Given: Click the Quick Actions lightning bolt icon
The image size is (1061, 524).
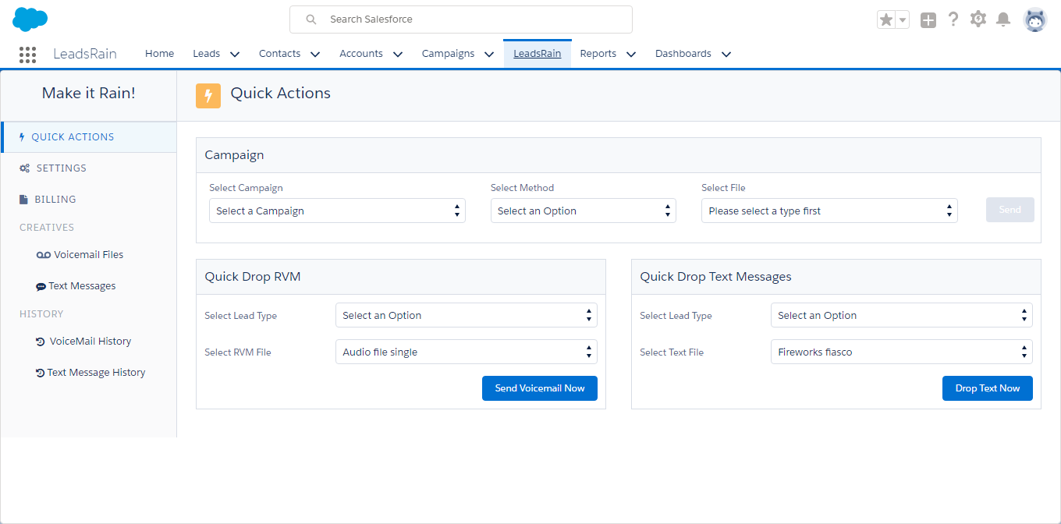Looking at the screenshot, I should (x=22, y=137).
